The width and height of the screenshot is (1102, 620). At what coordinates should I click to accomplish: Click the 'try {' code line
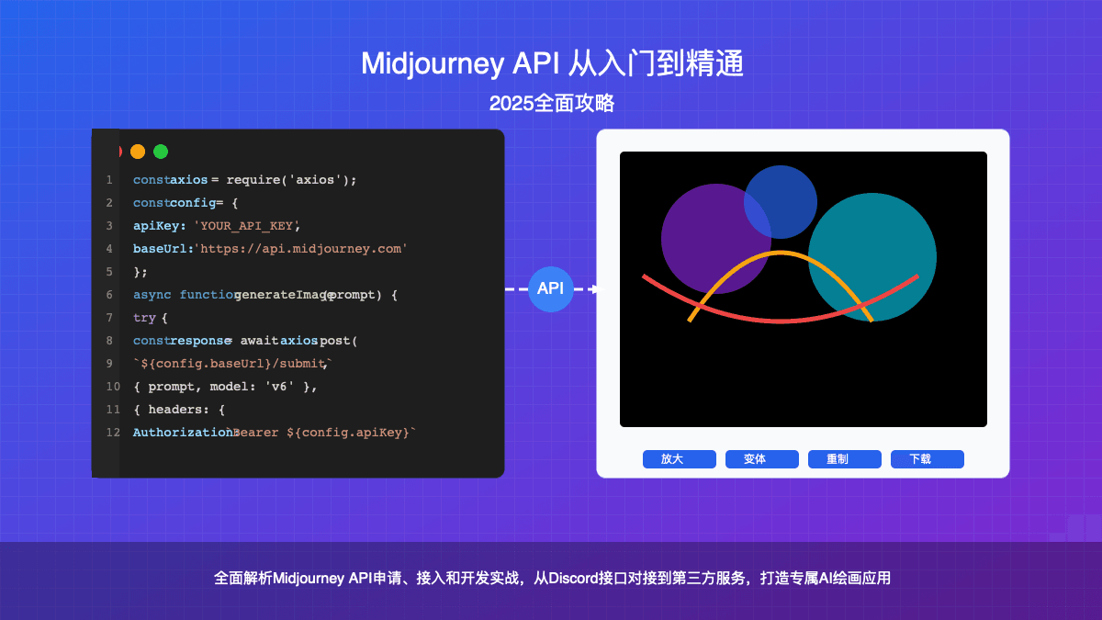[x=151, y=318]
